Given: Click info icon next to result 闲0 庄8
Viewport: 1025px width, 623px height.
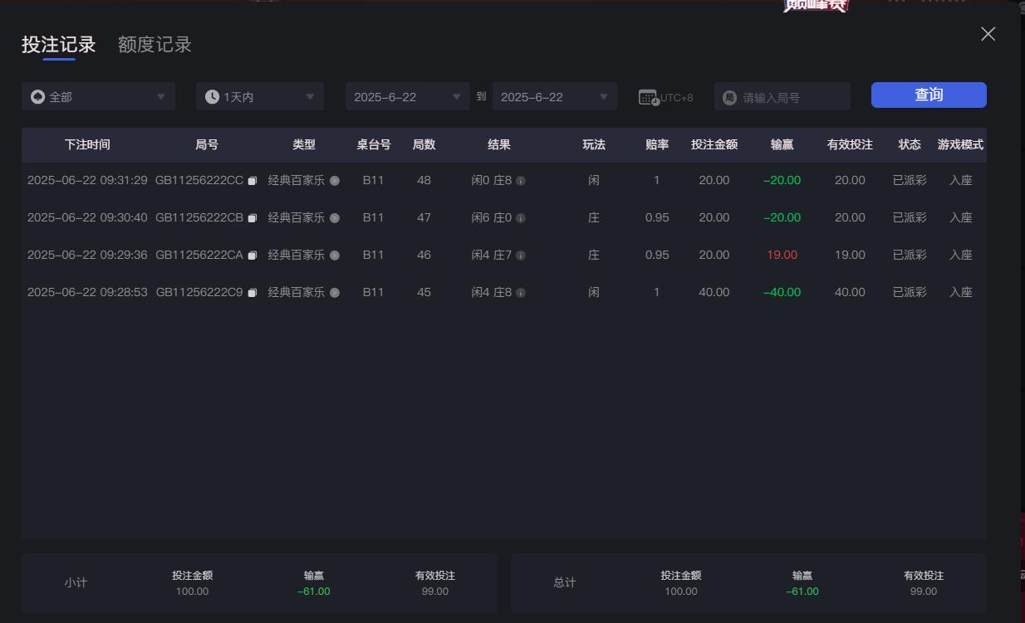Looking at the screenshot, I should pyautogui.click(x=522, y=180).
